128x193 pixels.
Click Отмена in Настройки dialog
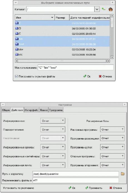[x=115, y=188]
